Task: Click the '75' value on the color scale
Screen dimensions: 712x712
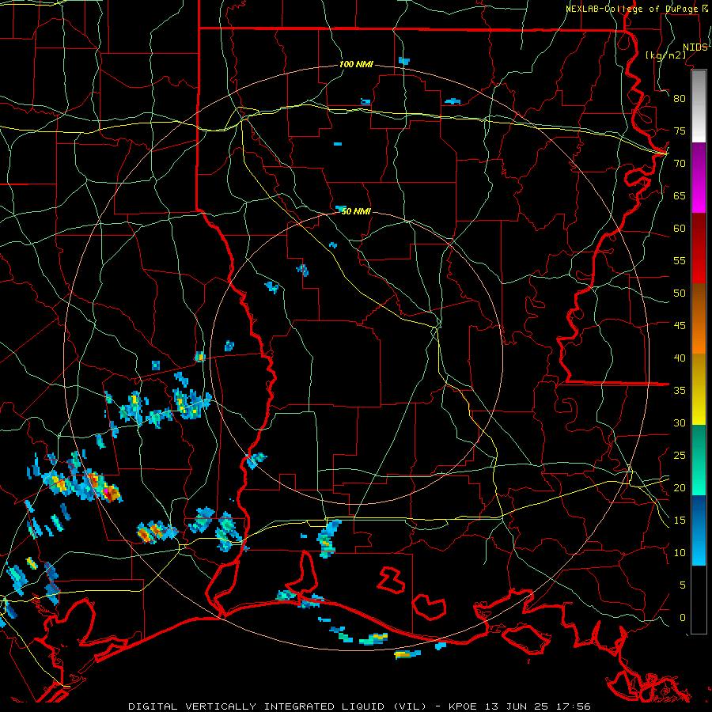Action: coord(680,131)
